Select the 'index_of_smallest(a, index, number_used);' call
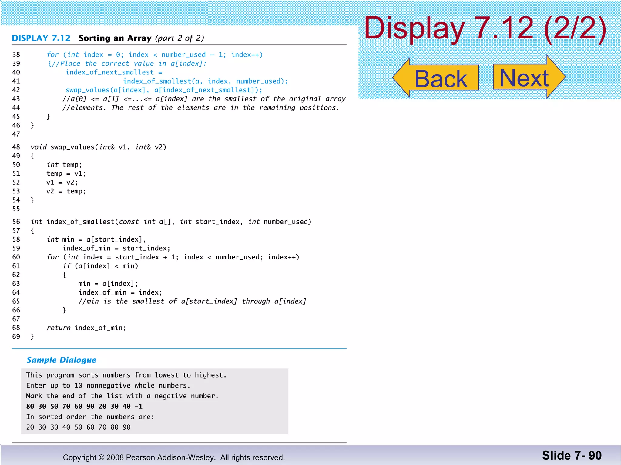Viewport: 621px width, 465px height. pyautogui.click(x=206, y=81)
